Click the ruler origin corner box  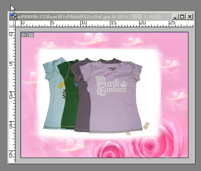coord(12,24)
